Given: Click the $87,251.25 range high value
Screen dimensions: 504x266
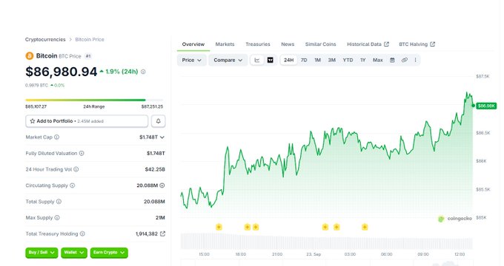Looking at the screenshot, I should click(152, 106).
